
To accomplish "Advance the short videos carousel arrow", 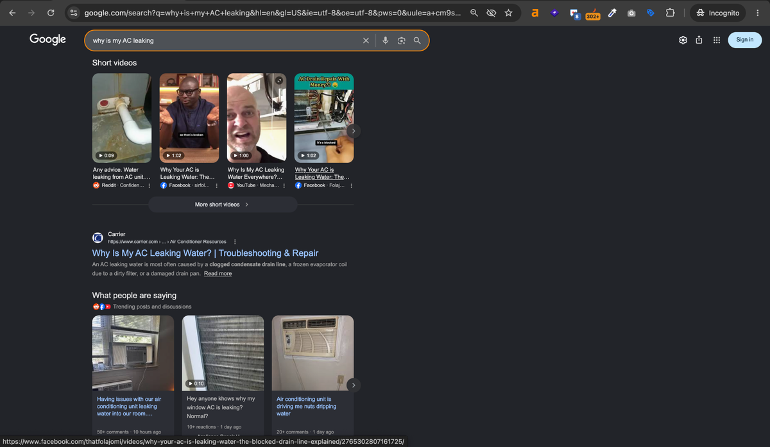I will [353, 131].
